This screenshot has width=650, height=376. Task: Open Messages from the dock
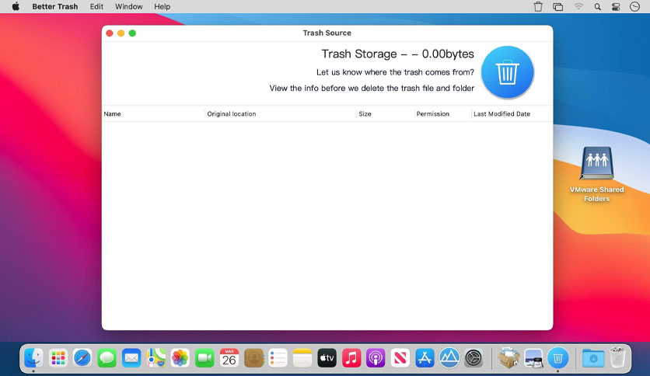click(107, 358)
